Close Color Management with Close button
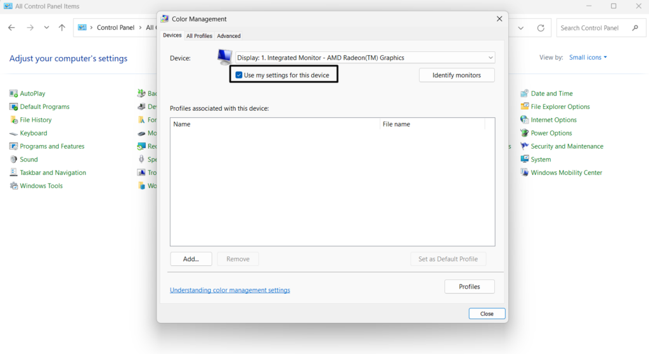Viewport: 649px width, 354px height. [487, 314]
